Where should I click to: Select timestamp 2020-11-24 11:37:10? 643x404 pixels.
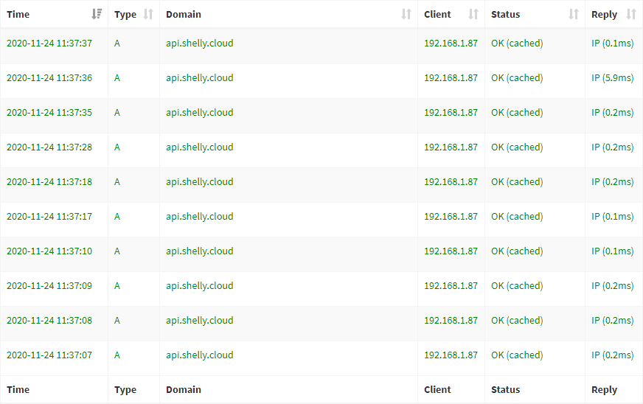(x=49, y=251)
